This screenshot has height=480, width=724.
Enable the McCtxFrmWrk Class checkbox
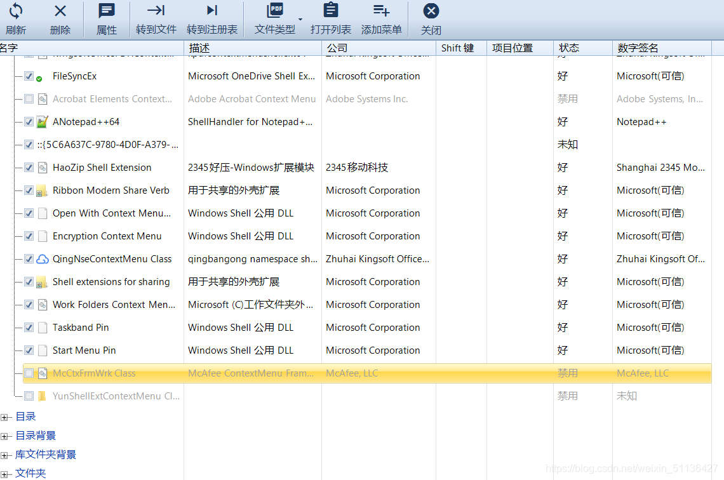(29, 373)
